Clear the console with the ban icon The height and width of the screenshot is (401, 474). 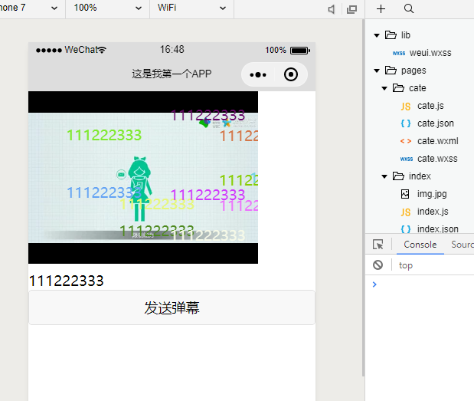378,265
